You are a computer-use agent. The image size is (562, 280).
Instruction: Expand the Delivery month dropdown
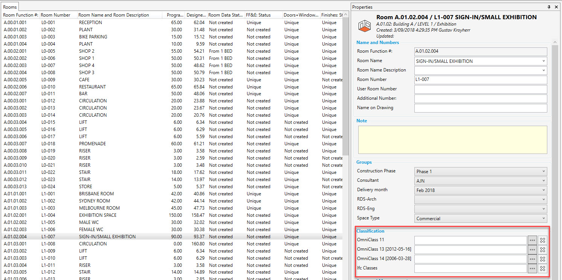point(544,190)
